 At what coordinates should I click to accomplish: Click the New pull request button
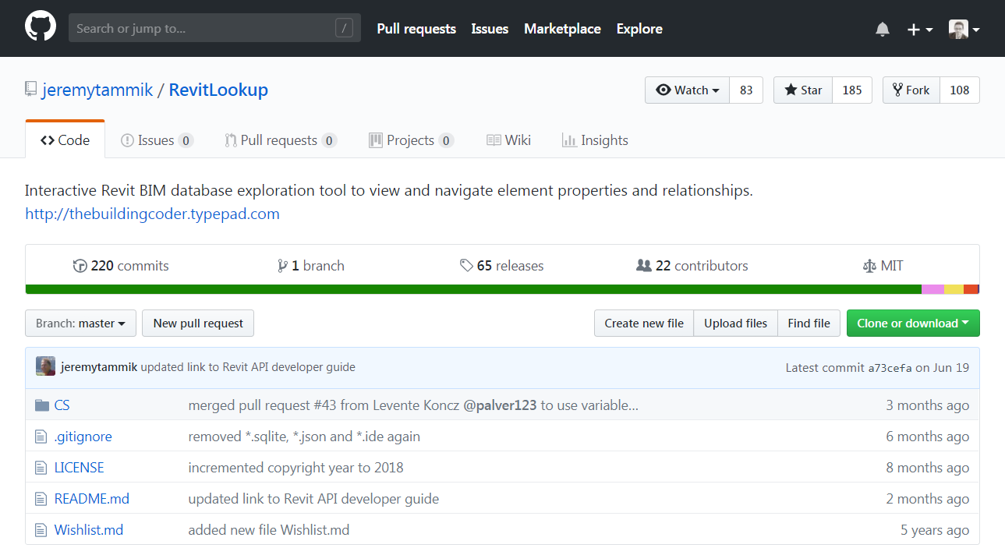[198, 323]
